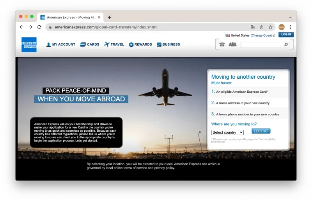Open the Cards menu
The image size is (312, 201).
(90, 44)
